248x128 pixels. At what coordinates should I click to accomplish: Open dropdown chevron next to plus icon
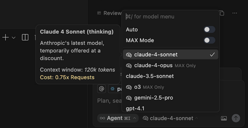coord(14,38)
